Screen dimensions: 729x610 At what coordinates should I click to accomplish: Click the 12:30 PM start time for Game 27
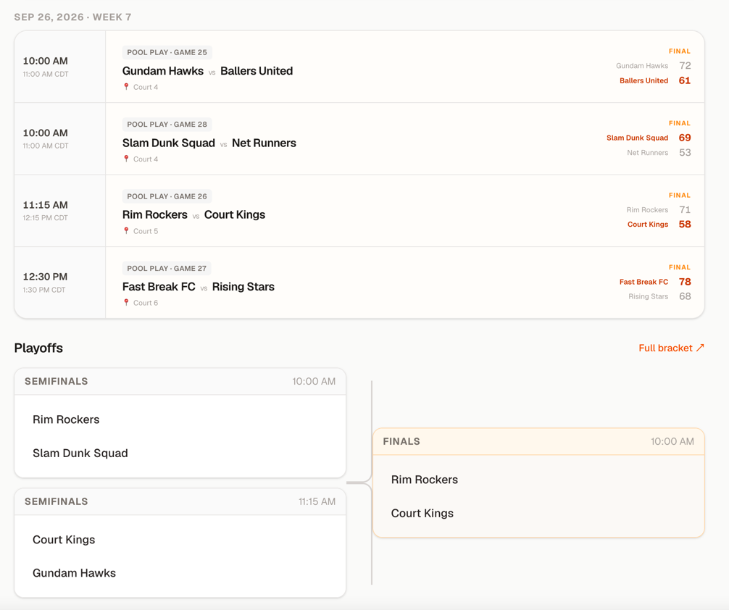click(x=46, y=277)
